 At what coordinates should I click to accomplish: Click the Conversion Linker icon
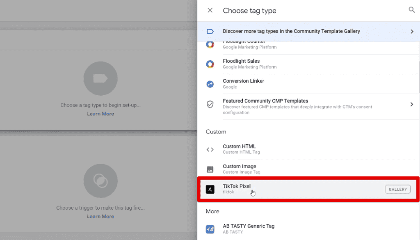click(210, 84)
